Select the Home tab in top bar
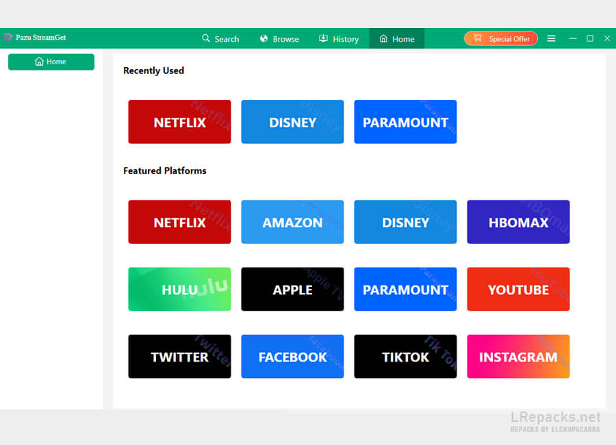The height and width of the screenshot is (445, 616). [x=397, y=38]
